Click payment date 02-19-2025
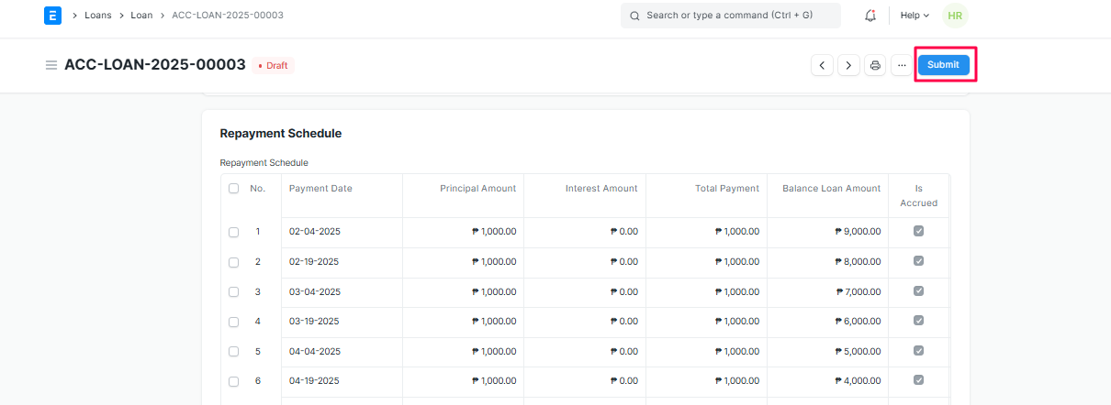Viewport: 1111px width, 405px height. pyautogui.click(x=314, y=262)
